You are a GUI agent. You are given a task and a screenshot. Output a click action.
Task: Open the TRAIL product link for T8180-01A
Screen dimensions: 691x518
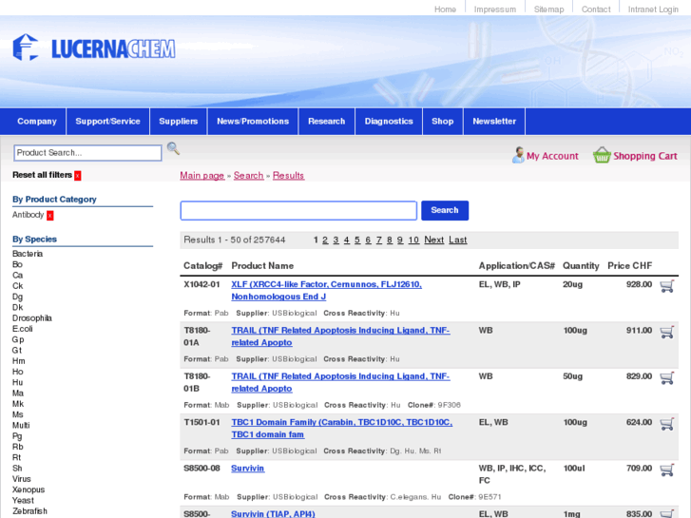point(340,336)
